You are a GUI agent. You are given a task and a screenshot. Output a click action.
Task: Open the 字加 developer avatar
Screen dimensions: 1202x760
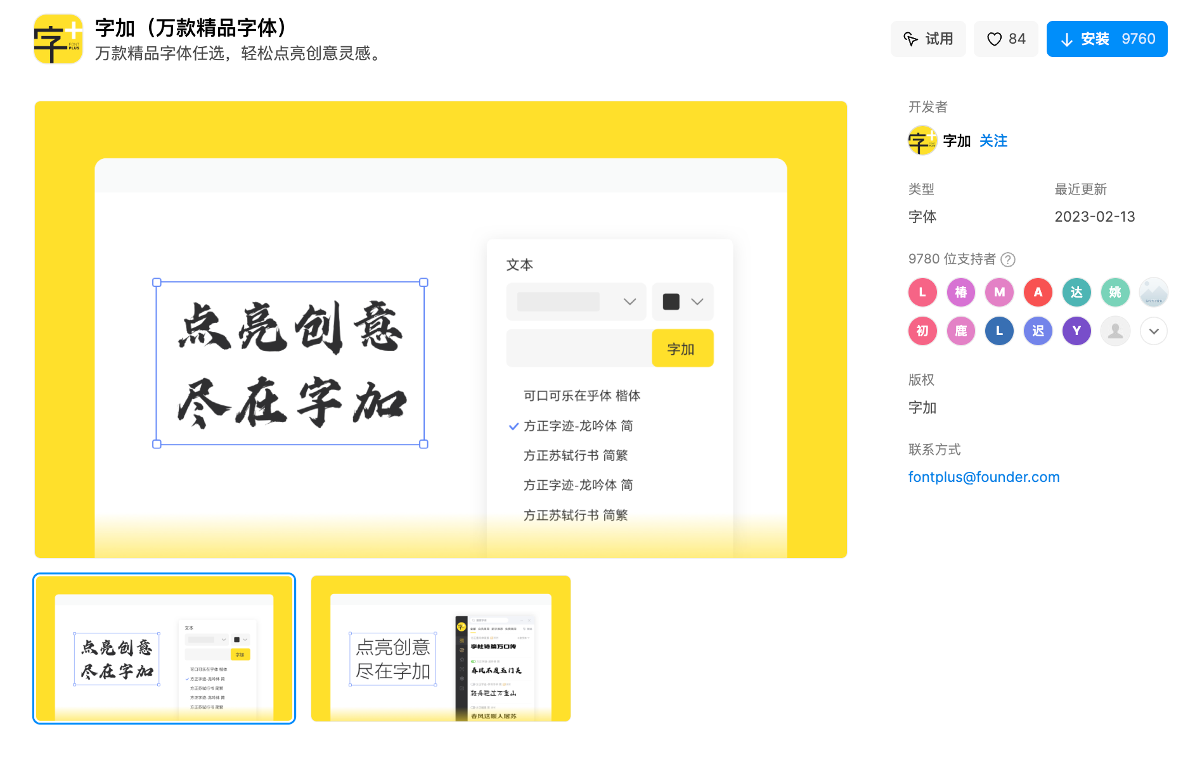point(922,141)
